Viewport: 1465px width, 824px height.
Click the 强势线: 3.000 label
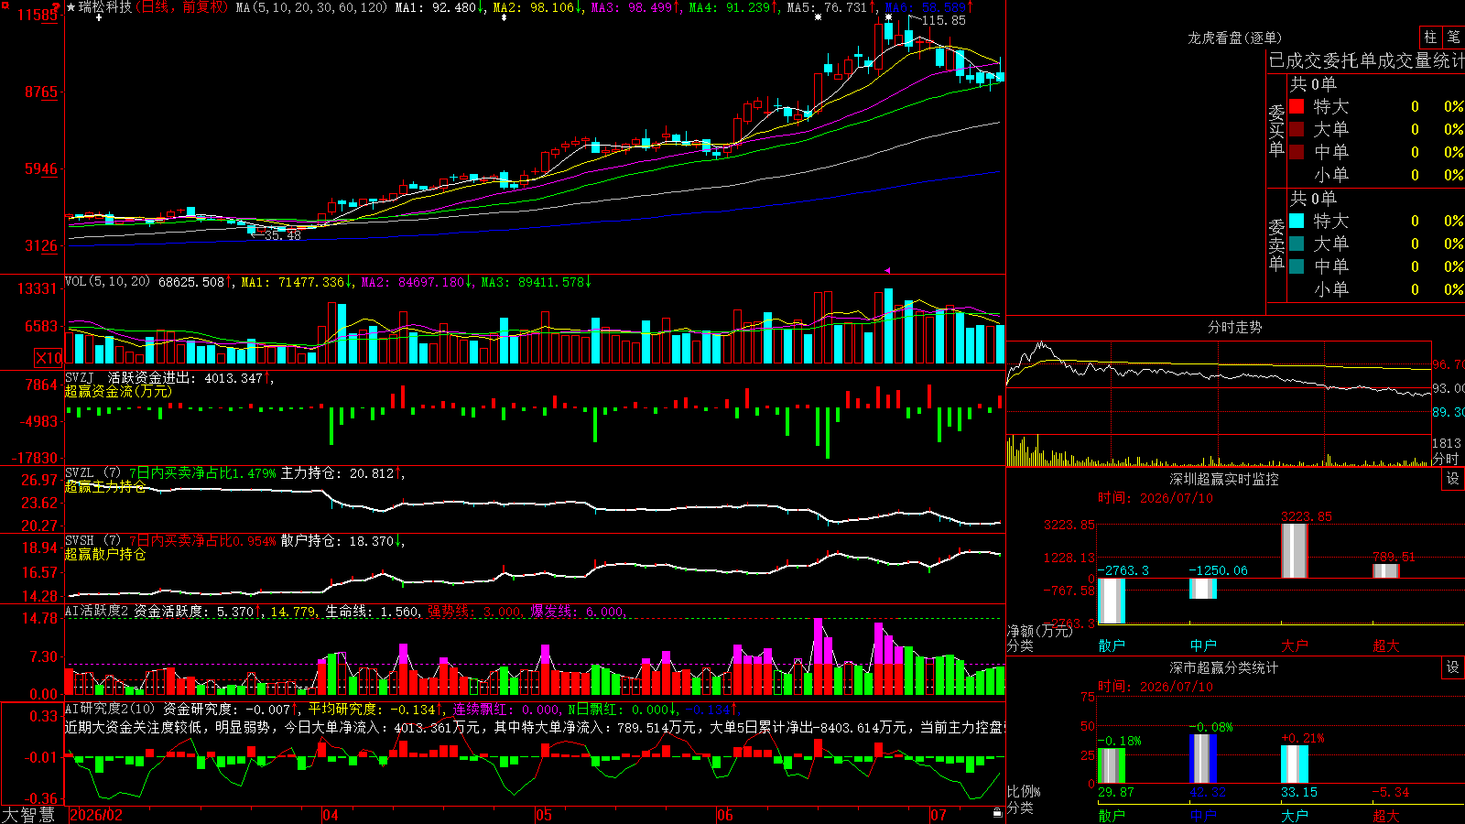[x=474, y=611]
